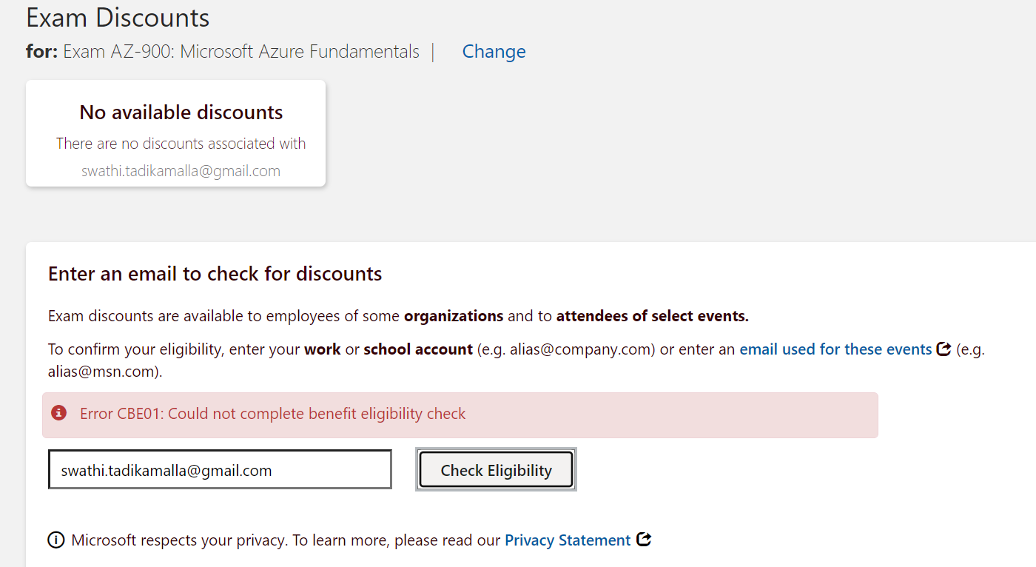
Task: Click the info icon before 'Microsoft respects'
Action: click(x=56, y=540)
